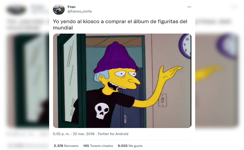
Task: Click the 5:55 p. m. timestamp
Action: (61, 134)
